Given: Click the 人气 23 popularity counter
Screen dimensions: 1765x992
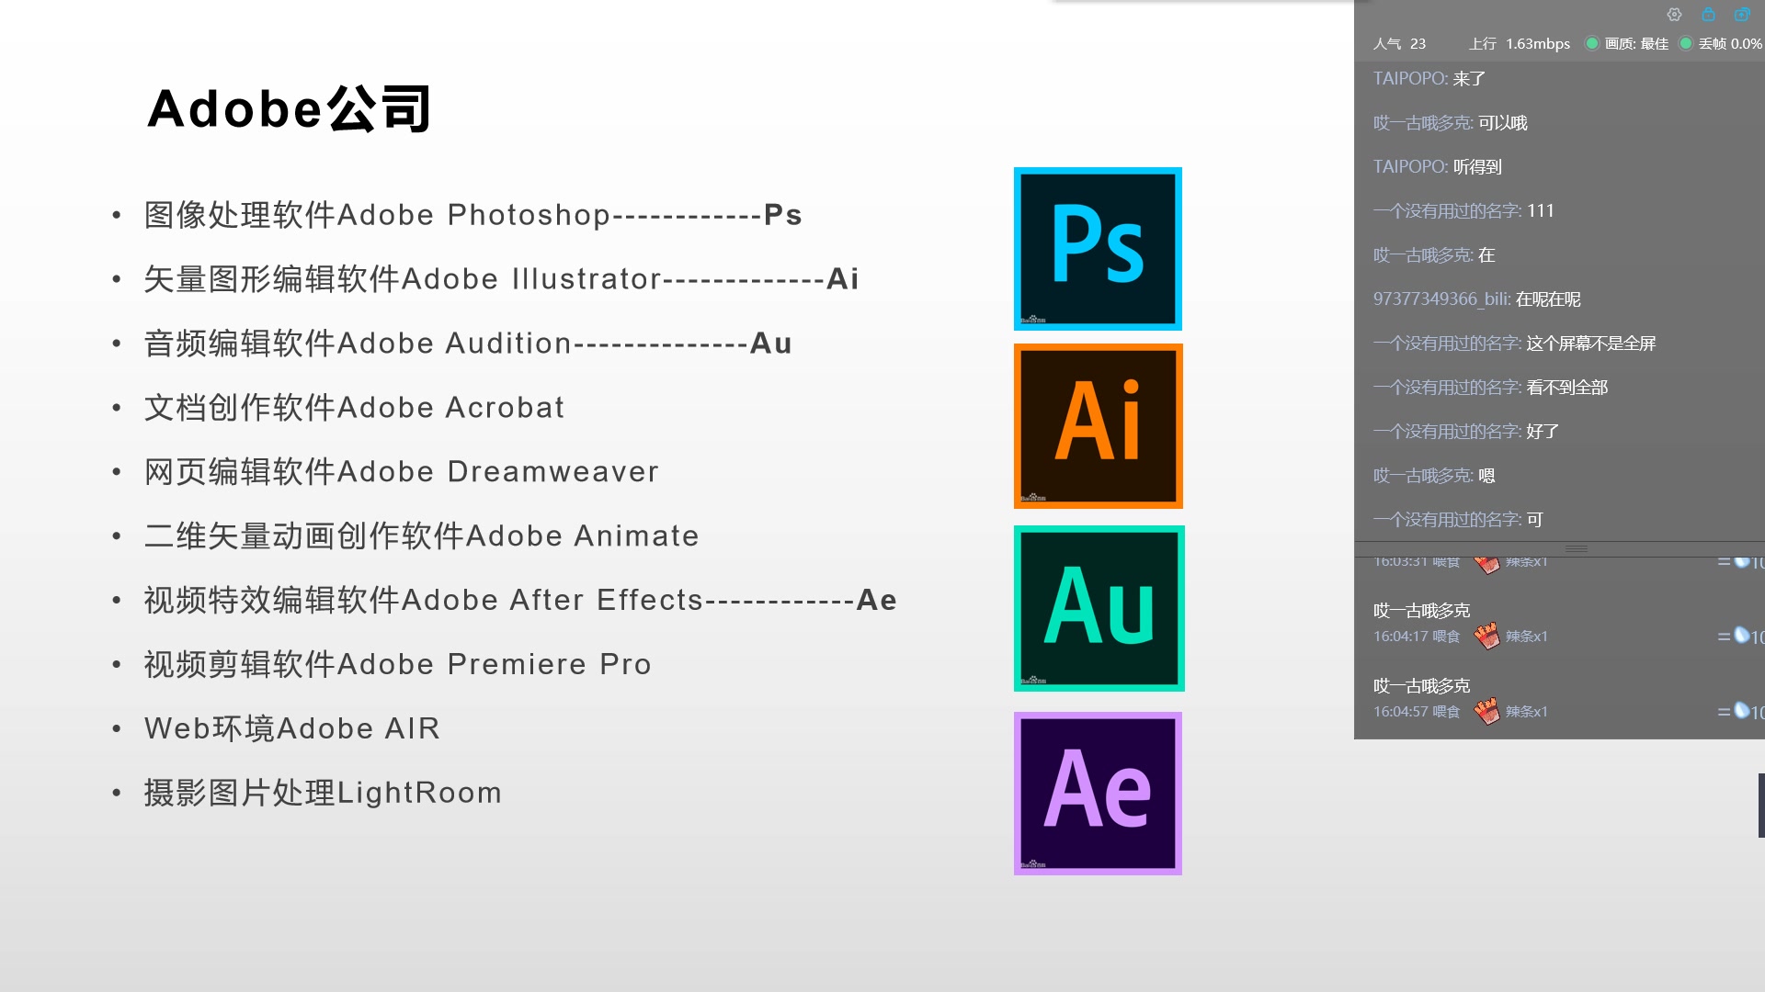Looking at the screenshot, I should (1399, 43).
